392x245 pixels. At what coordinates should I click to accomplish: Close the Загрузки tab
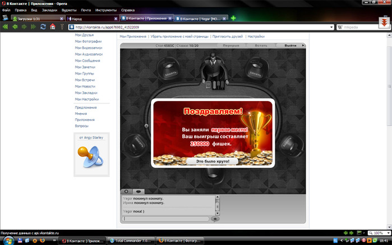point(62,19)
